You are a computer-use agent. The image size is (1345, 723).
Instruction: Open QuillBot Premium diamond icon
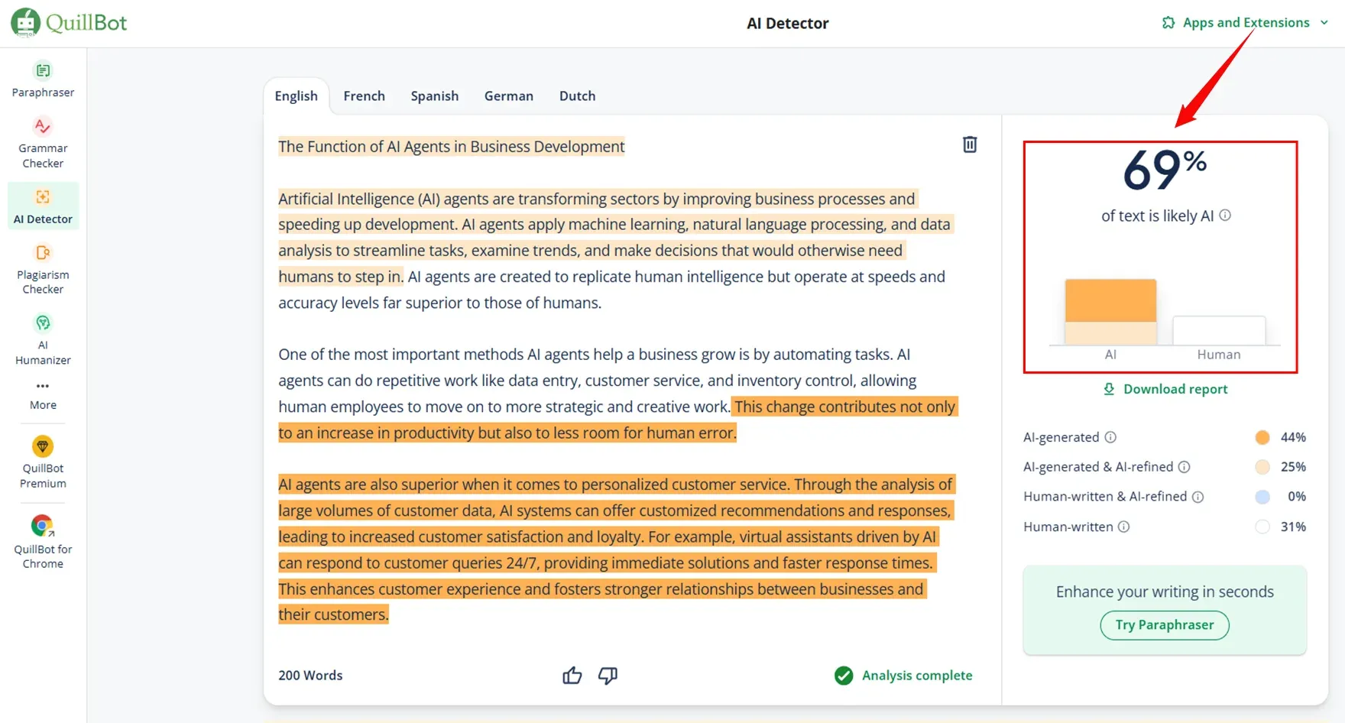point(43,446)
